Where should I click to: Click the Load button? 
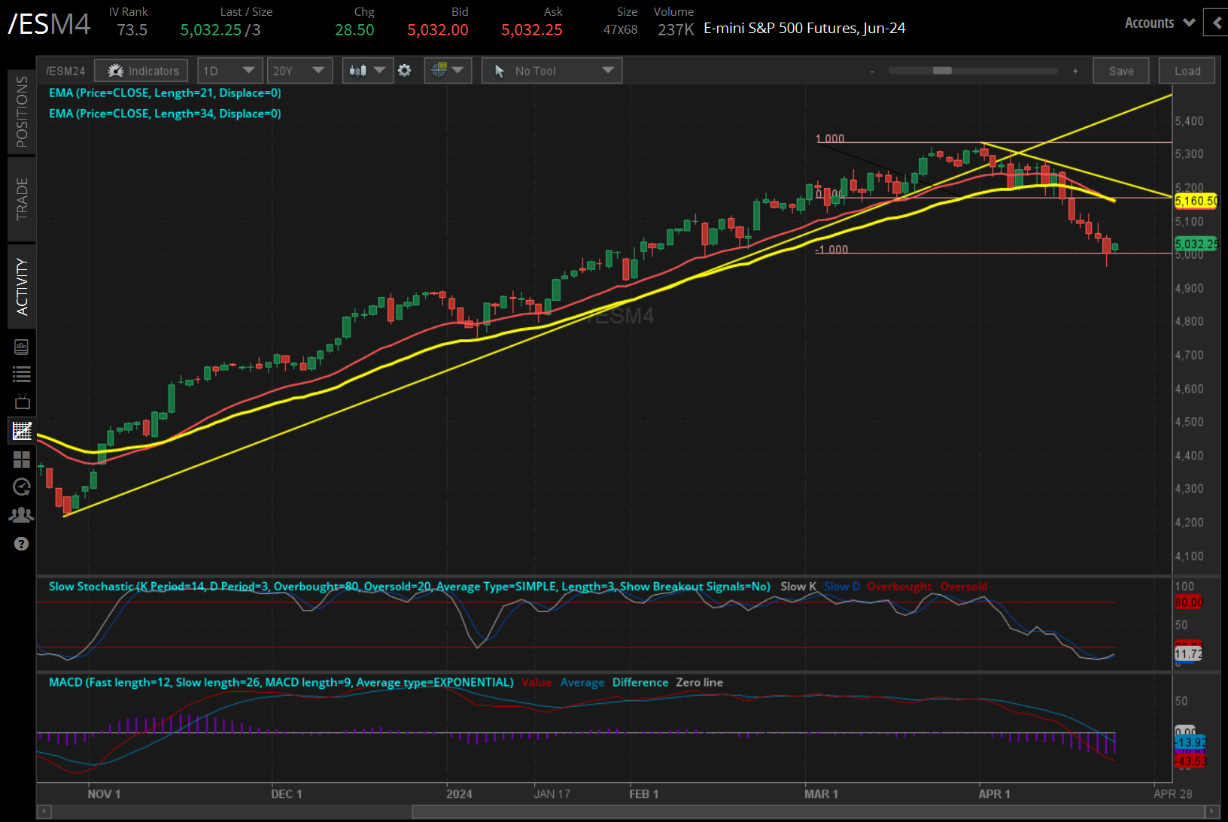tap(1187, 70)
